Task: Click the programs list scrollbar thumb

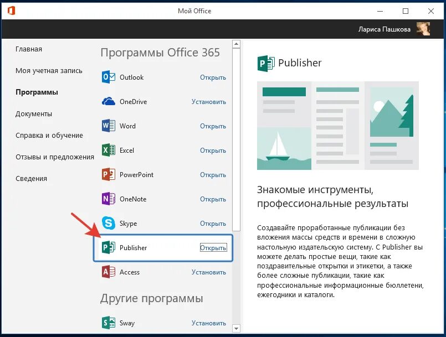Action: click(236, 139)
